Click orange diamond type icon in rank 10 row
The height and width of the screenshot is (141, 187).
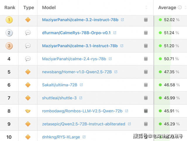pos(28,137)
